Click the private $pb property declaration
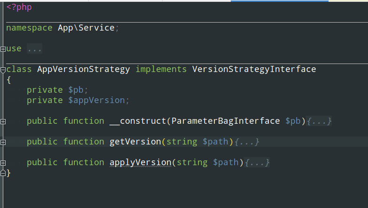368x208 pixels. coord(57,90)
